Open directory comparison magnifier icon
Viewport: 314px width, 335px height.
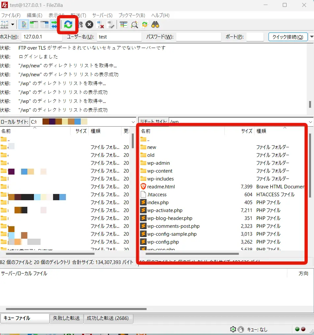(134, 24)
